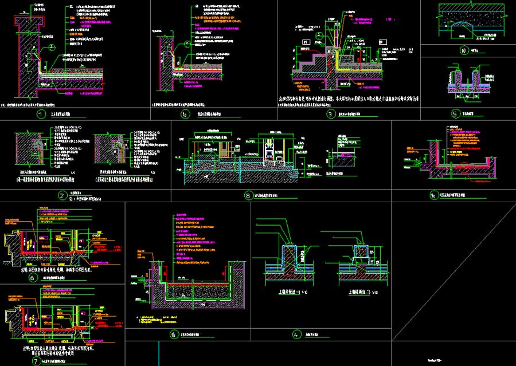Click the circled 9a detail marker
Image resolution: width=516 pixels, height=366 pixels.
click(434, 195)
